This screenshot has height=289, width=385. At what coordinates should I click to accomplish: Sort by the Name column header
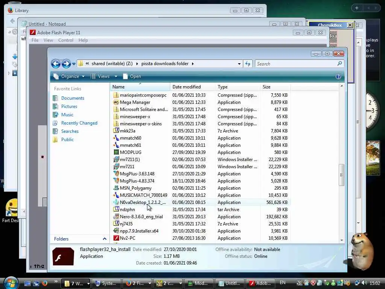140,87
